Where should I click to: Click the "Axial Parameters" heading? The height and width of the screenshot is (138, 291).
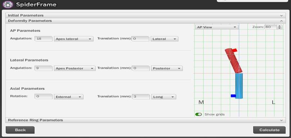27,89
